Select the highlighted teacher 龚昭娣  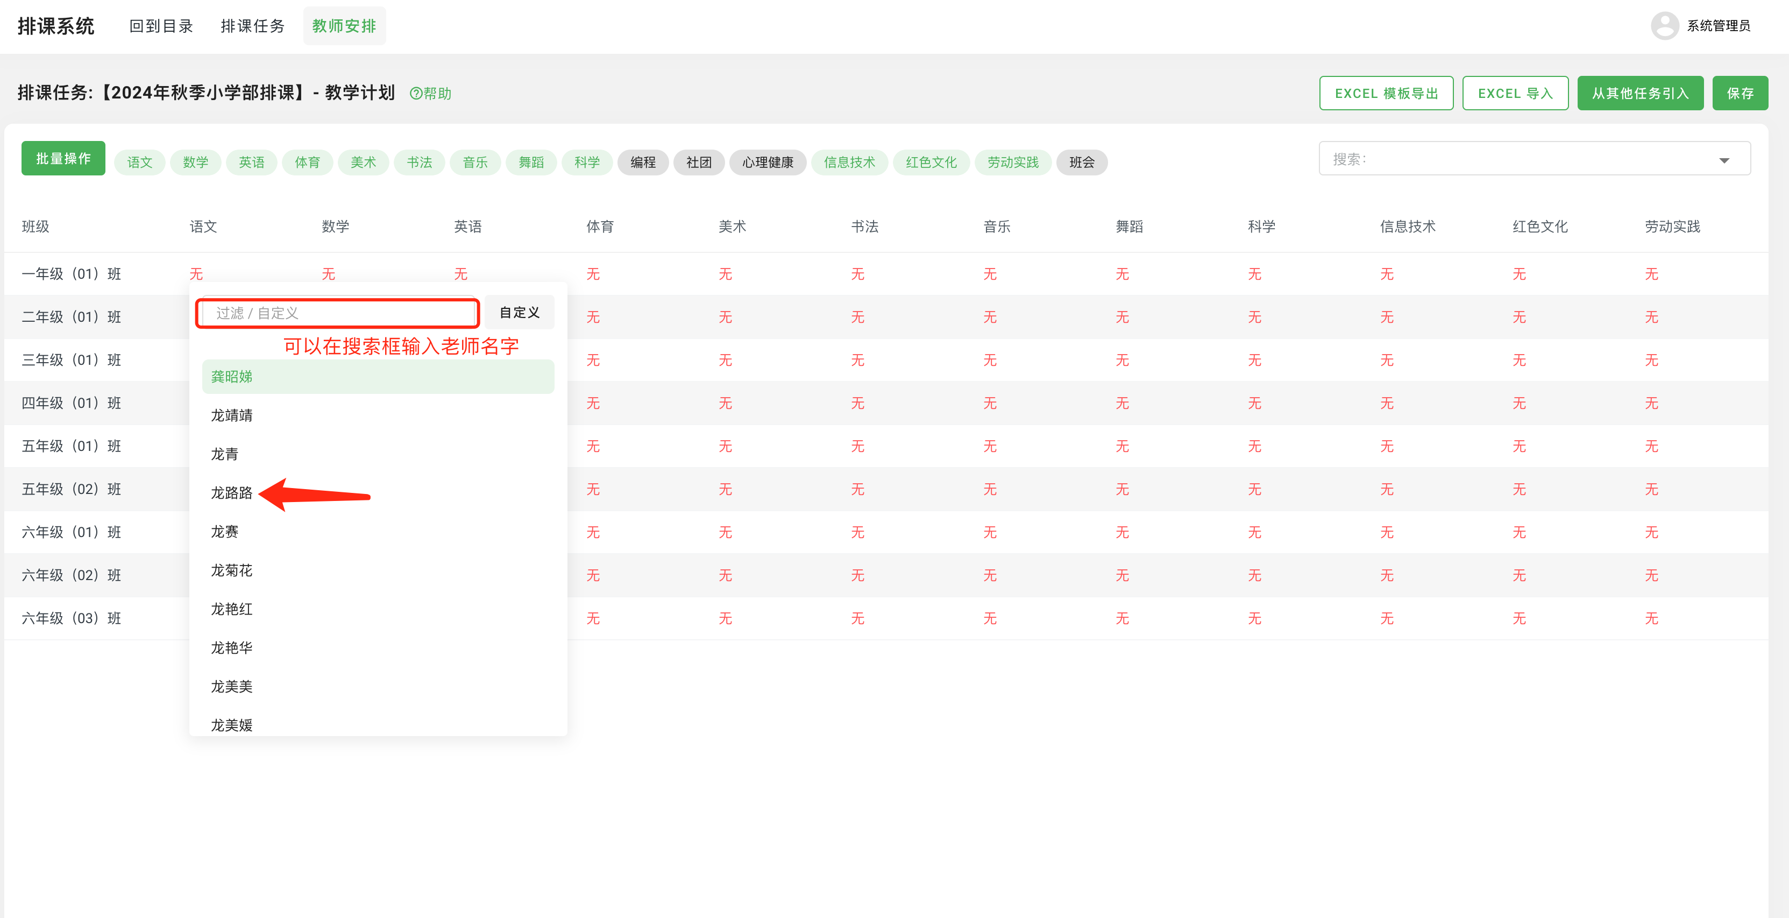click(x=231, y=376)
